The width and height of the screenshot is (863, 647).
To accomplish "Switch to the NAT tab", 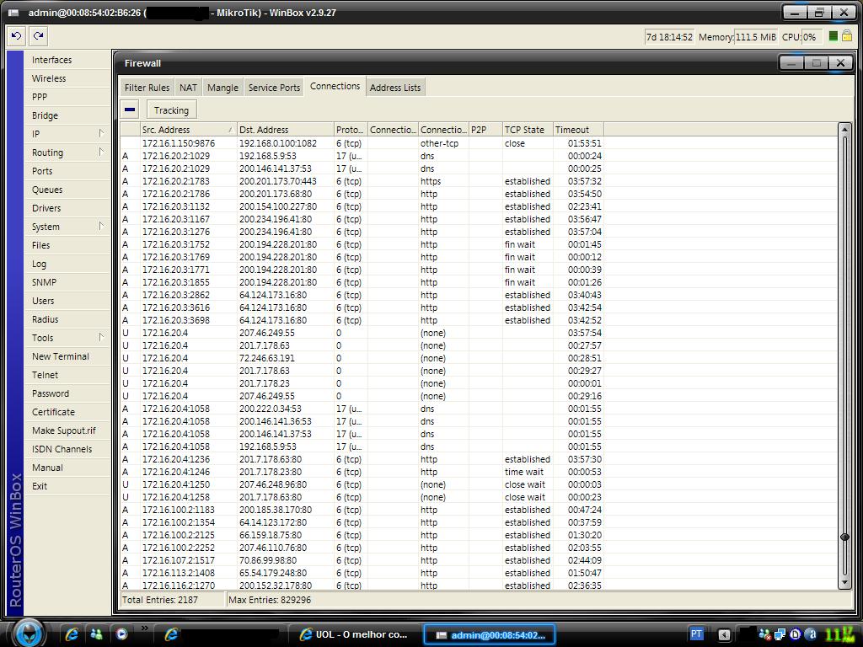I will (x=188, y=88).
